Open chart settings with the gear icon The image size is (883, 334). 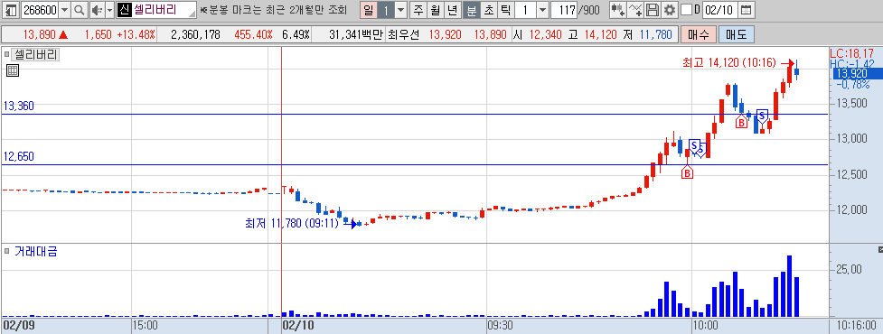tap(669, 10)
